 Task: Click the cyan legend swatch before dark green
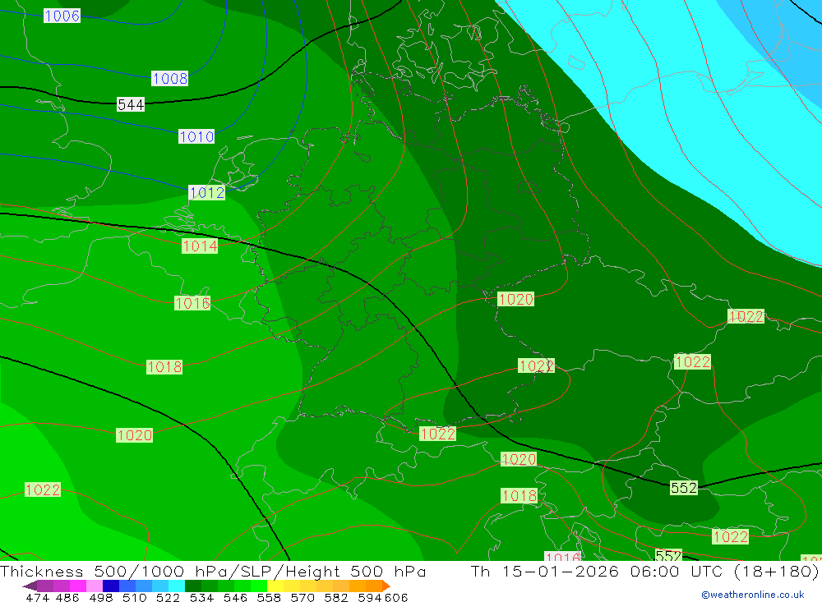point(177,586)
